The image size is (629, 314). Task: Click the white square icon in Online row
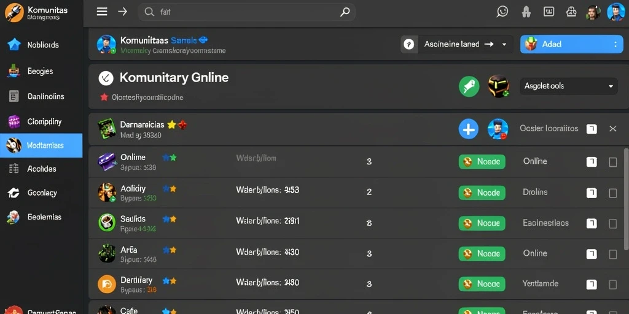pos(592,162)
